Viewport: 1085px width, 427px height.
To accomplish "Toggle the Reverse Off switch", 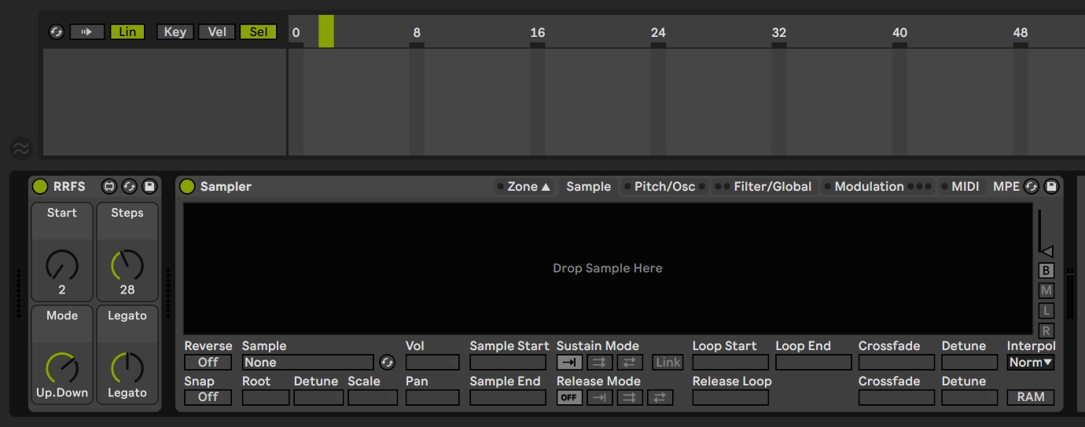I will coord(208,363).
